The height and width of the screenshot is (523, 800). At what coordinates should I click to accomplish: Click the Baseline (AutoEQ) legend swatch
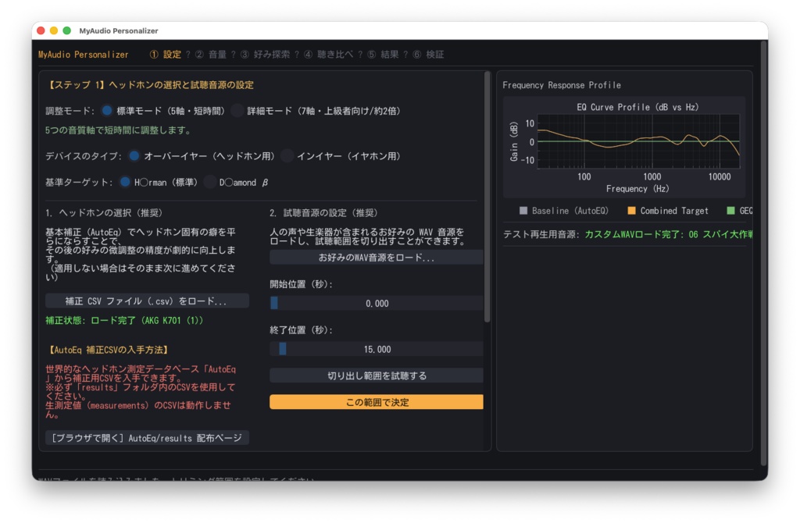[x=523, y=211]
